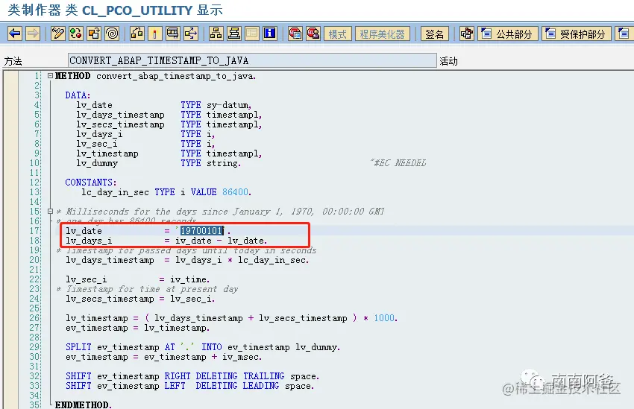Open Other Object with the overlapping squares icon

click(94, 33)
